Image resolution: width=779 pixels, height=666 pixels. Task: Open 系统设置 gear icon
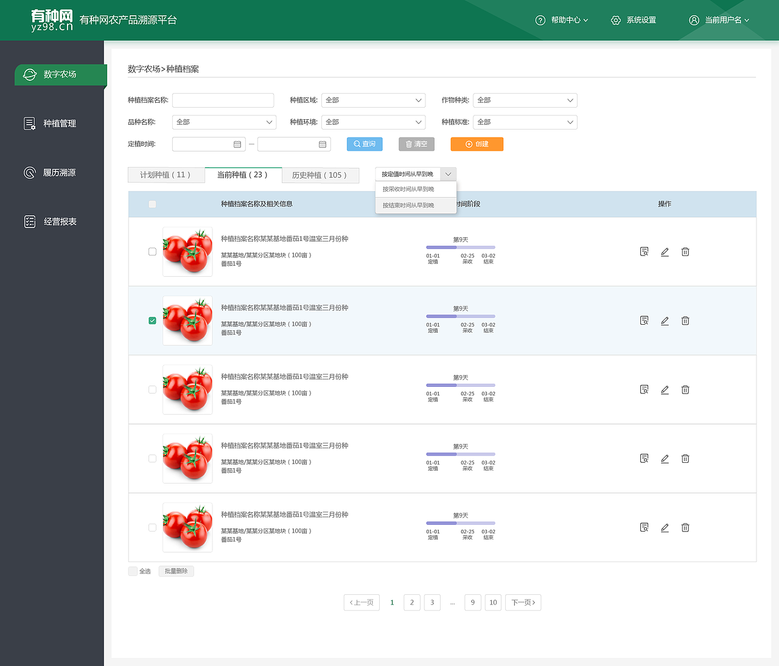[616, 20]
